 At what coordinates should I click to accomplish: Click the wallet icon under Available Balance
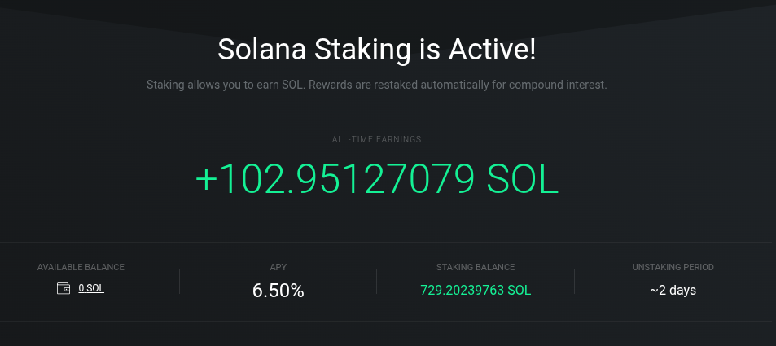(64, 288)
